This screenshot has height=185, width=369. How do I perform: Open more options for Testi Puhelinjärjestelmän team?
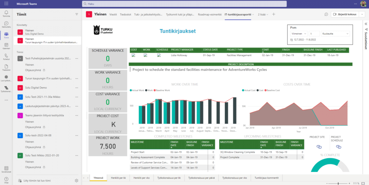pos(76,58)
